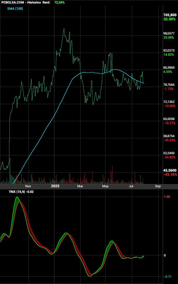Click the 72,1362 price level

pos(169,102)
